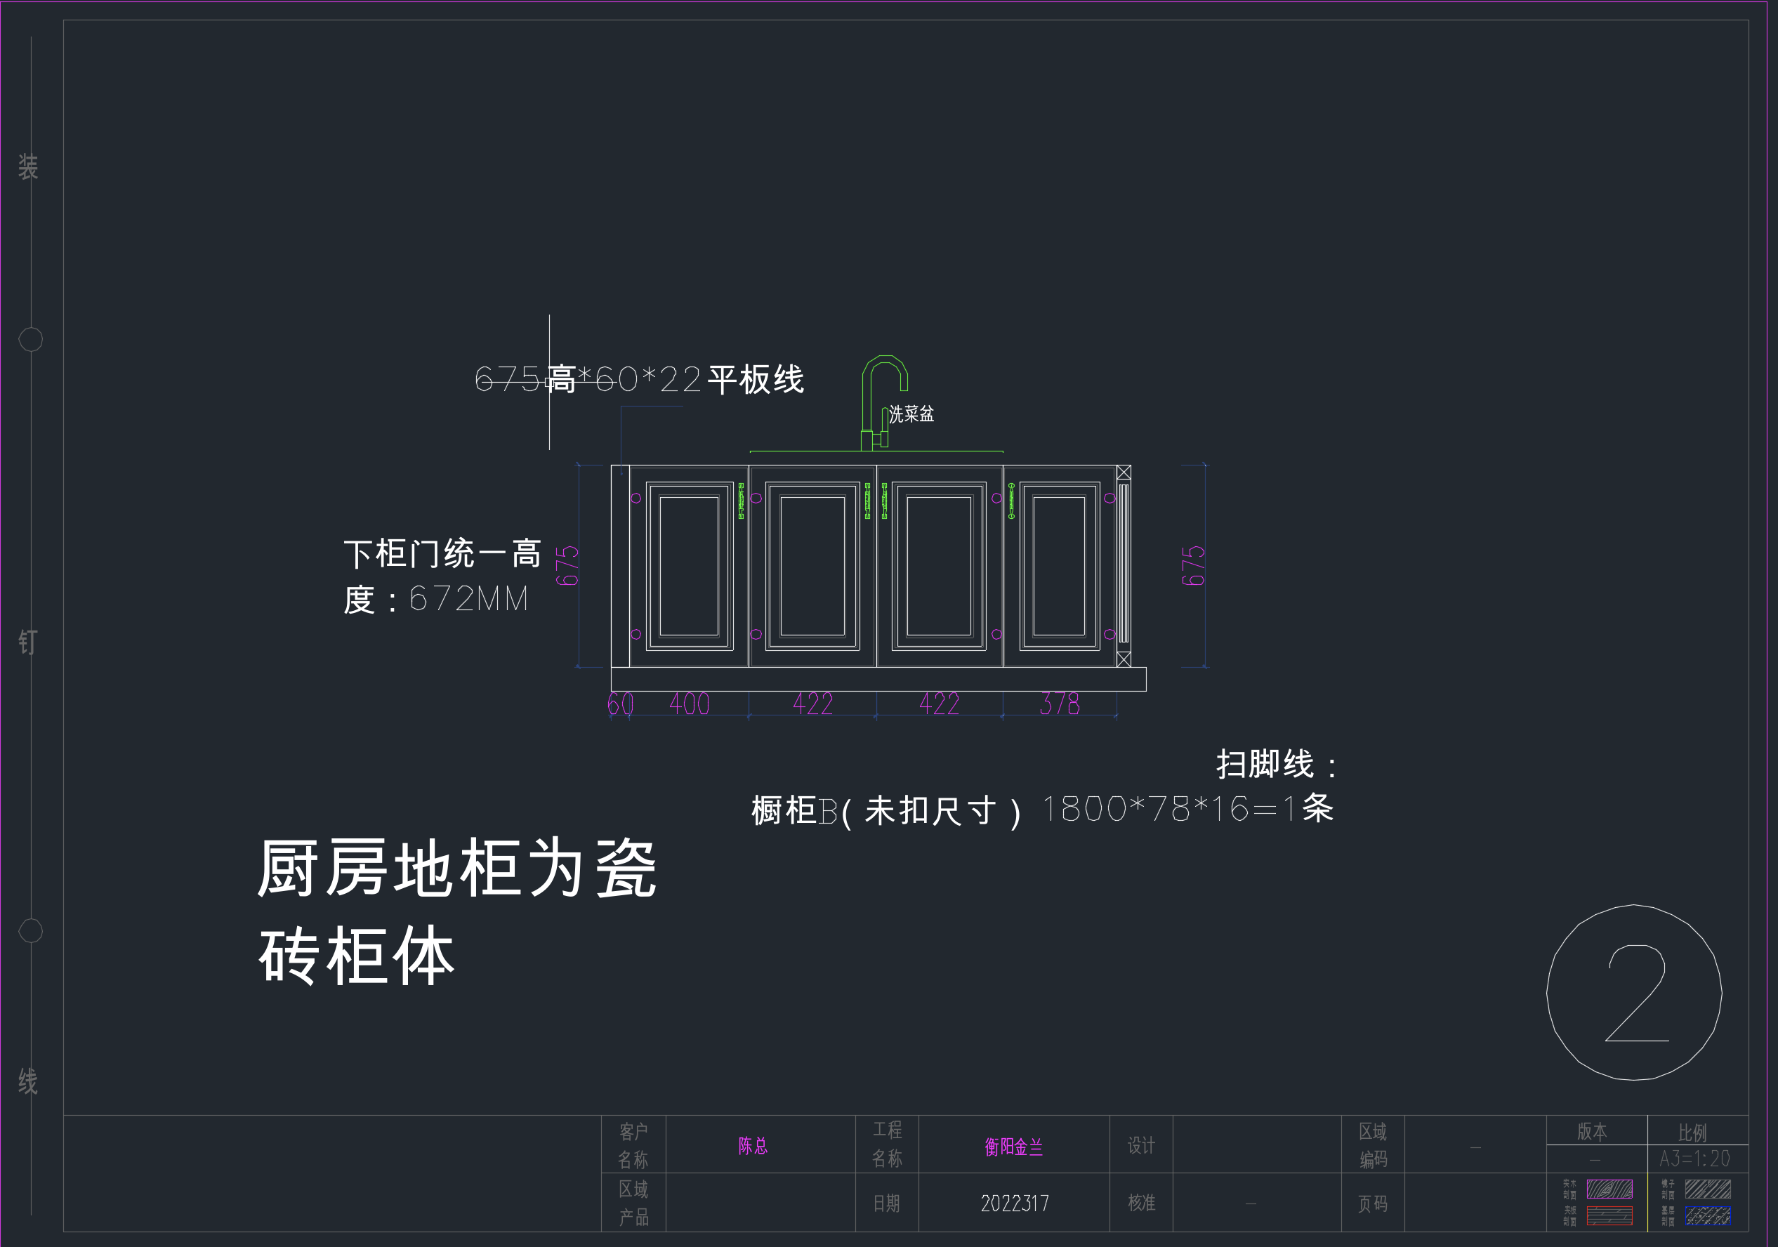
Task: Click the 工程名称 header cell
Action: point(887,1144)
